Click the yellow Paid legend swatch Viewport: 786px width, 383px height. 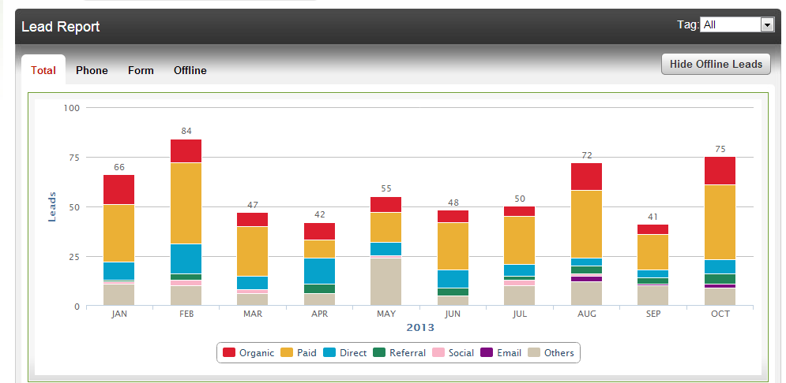[287, 352]
